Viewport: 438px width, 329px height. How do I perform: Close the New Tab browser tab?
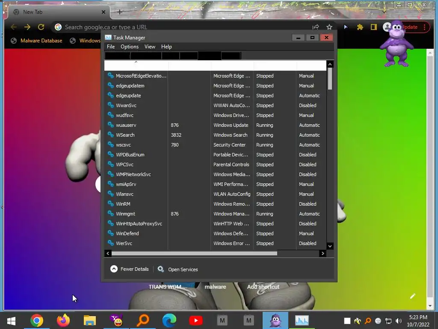click(104, 12)
